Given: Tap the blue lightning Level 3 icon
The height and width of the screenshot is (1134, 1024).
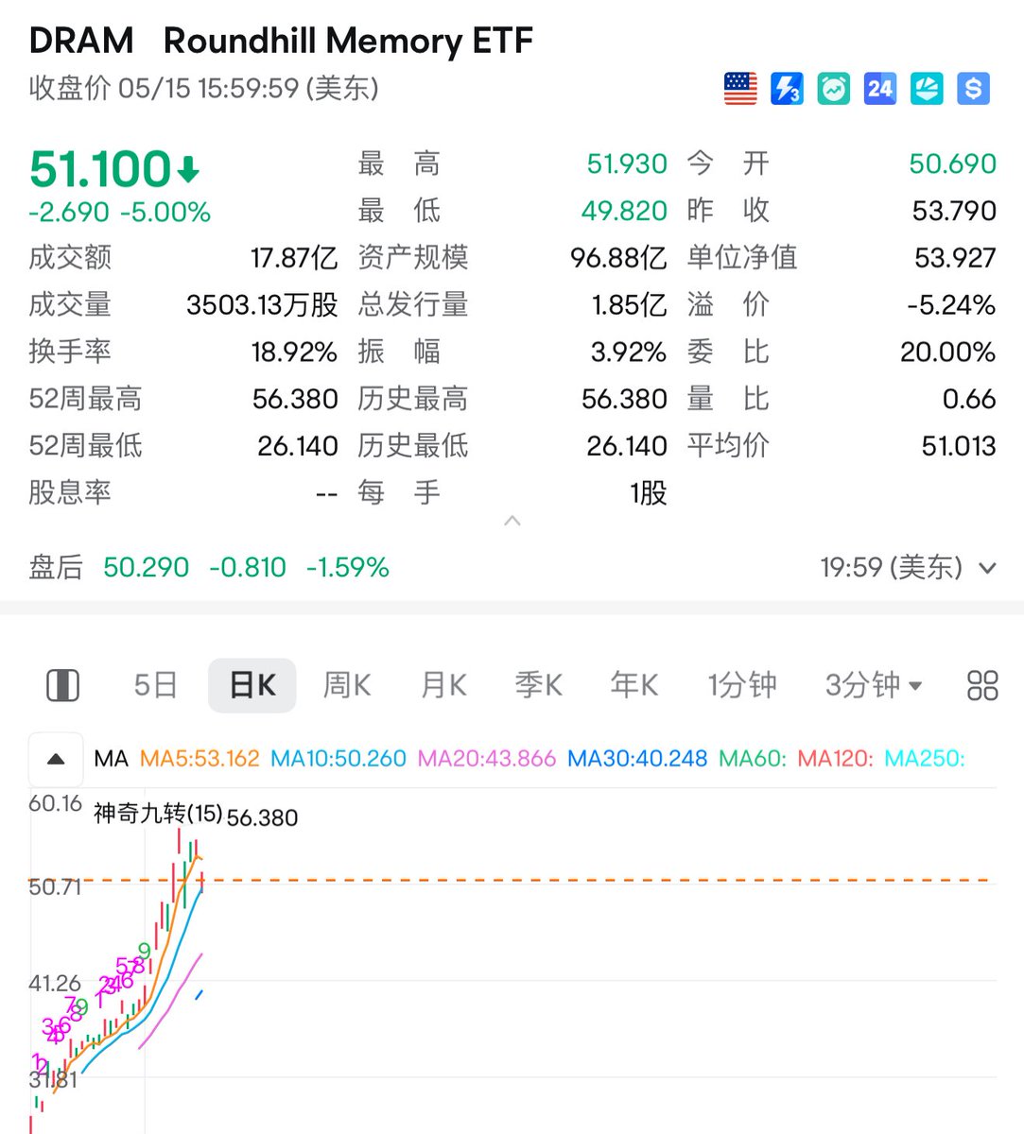Looking at the screenshot, I should tap(787, 89).
